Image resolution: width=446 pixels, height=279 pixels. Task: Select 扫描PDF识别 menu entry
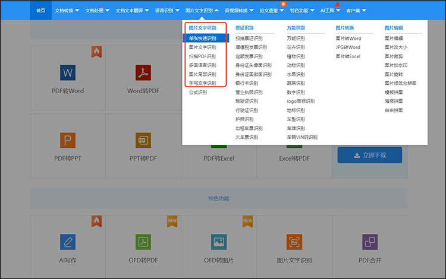click(x=202, y=56)
